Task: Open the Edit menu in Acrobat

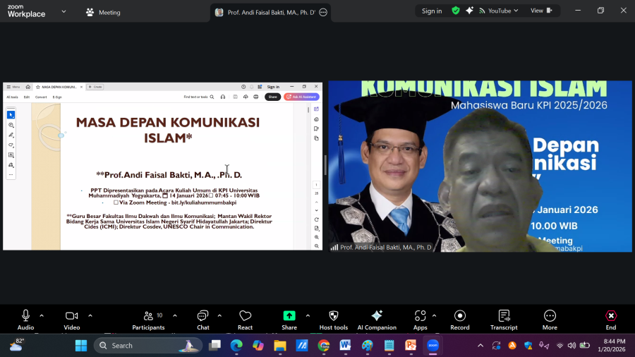Action: pyautogui.click(x=27, y=97)
